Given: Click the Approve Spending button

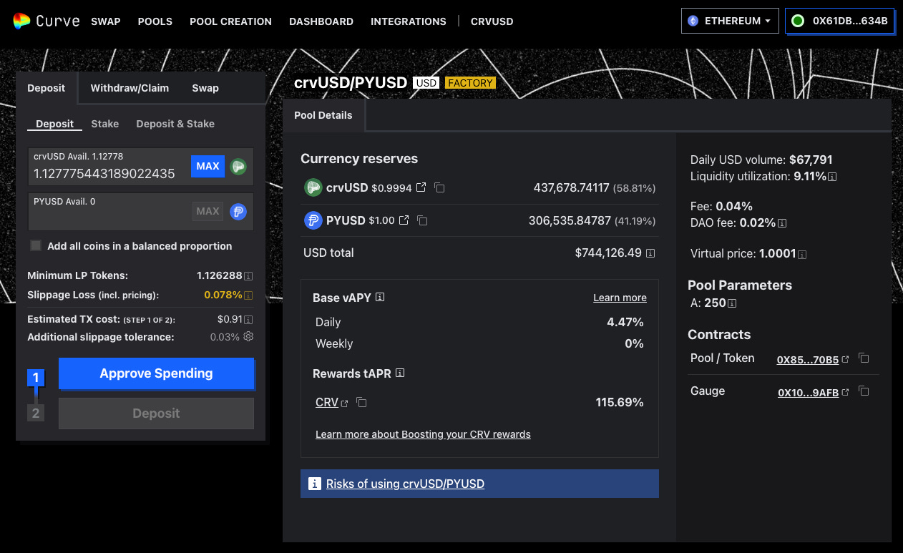Looking at the screenshot, I should (x=156, y=373).
